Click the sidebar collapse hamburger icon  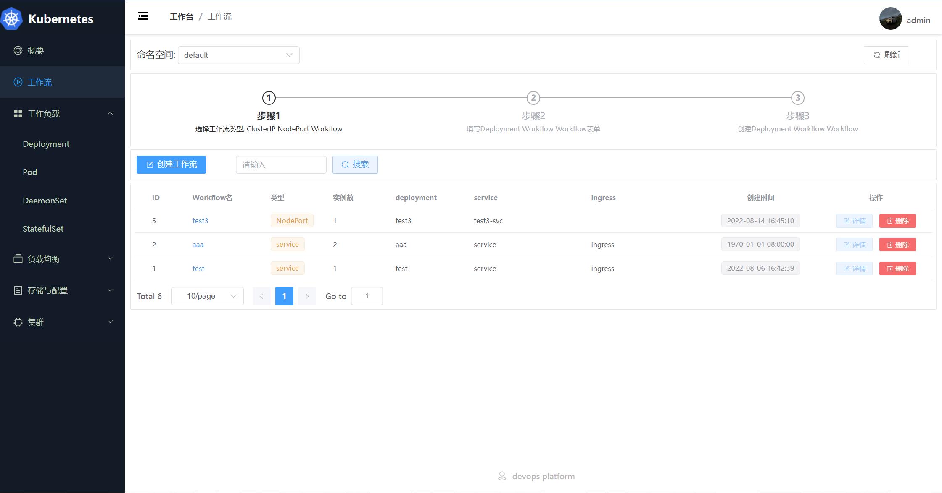143,16
